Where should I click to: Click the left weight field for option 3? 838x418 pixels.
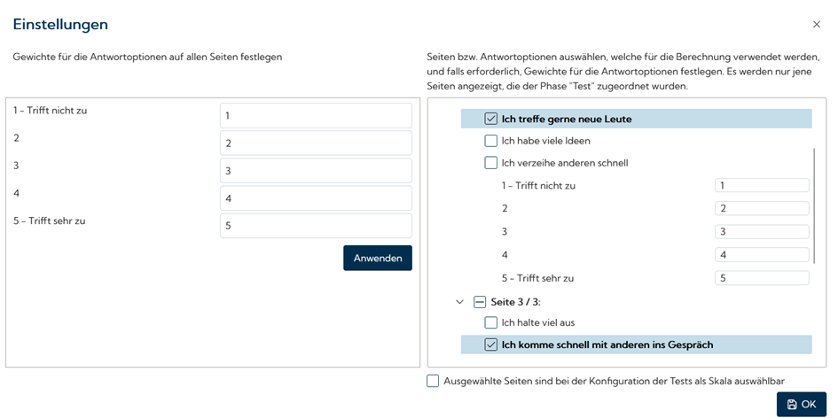(x=316, y=171)
